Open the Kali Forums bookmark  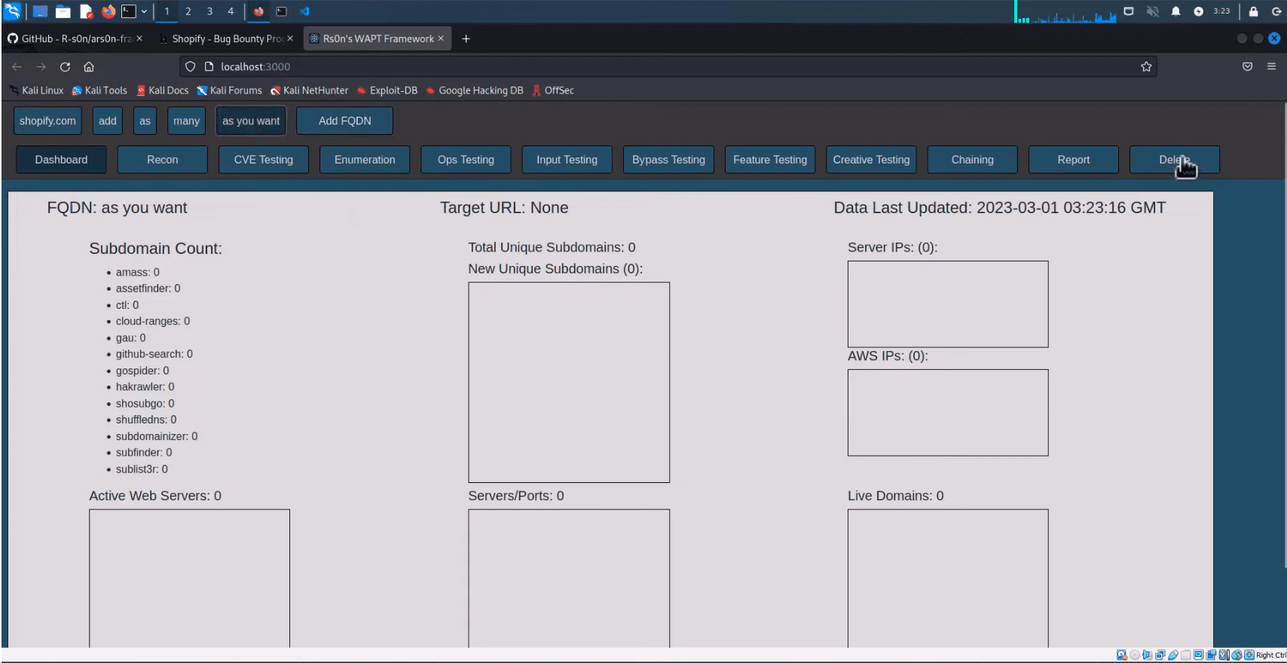tap(229, 90)
